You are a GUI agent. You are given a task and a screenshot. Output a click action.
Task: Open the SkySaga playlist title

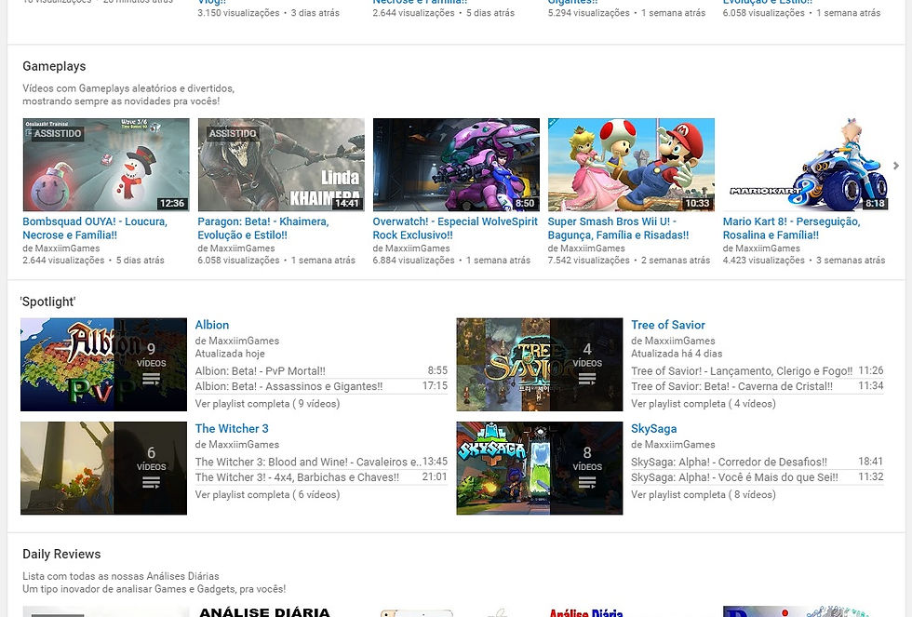click(653, 429)
